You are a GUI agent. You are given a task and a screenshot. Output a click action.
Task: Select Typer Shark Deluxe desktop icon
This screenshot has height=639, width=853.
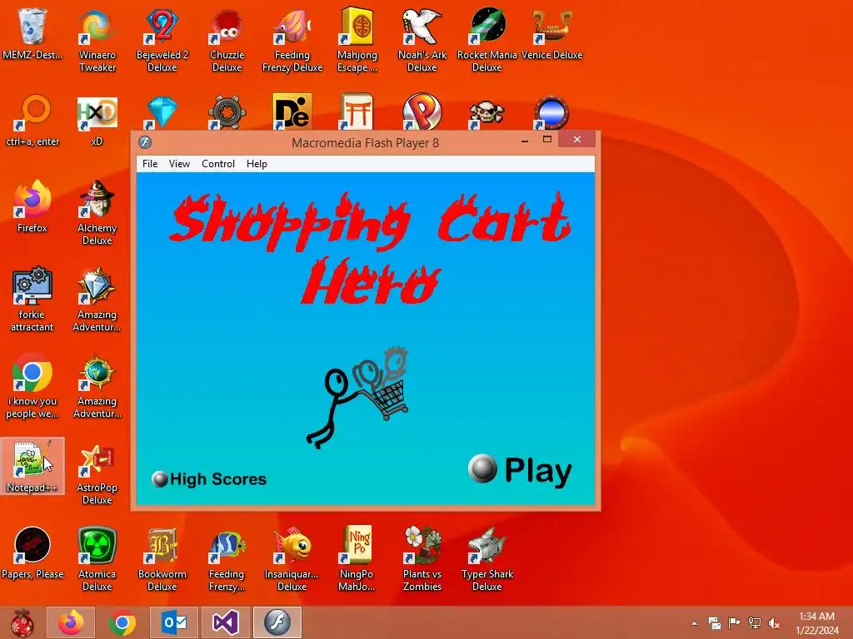pyautogui.click(x=486, y=559)
